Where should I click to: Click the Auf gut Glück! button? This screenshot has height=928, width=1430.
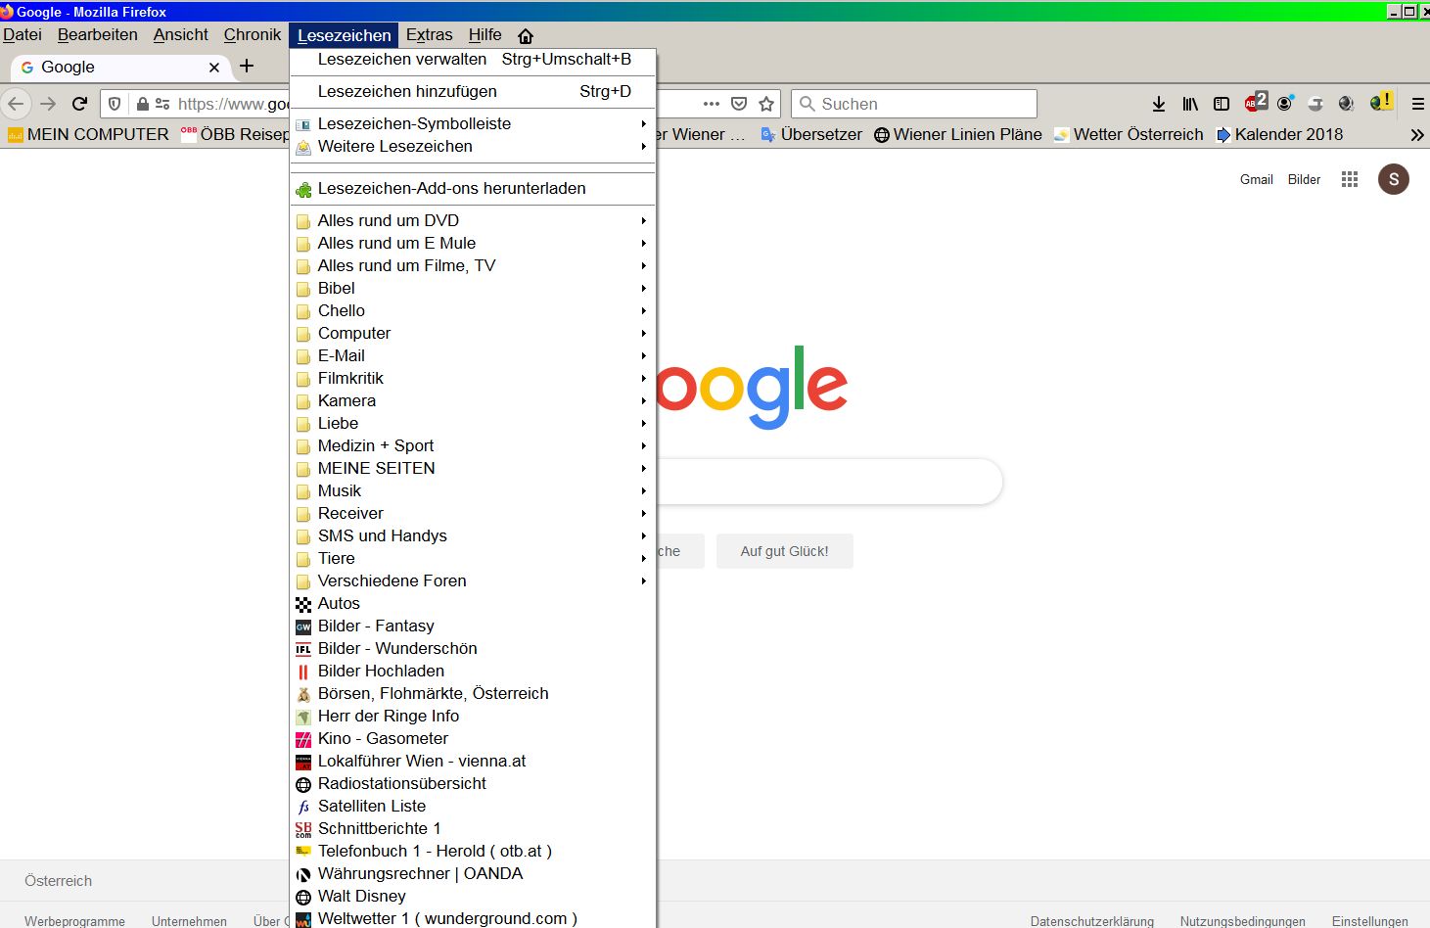coord(785,551)
